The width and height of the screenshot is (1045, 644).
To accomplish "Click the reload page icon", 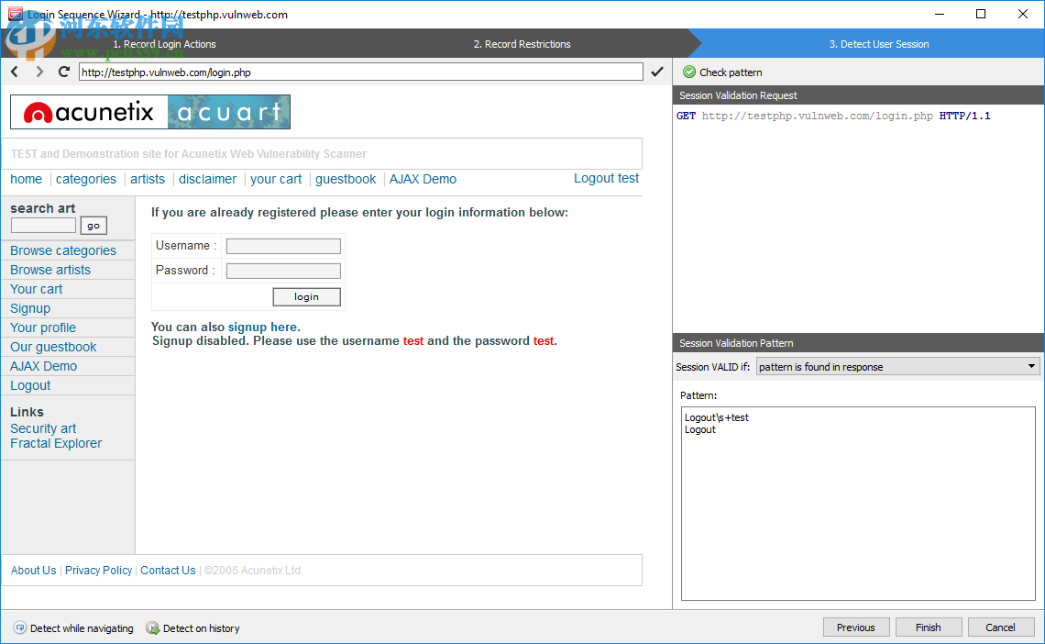I will pos(64,72).
